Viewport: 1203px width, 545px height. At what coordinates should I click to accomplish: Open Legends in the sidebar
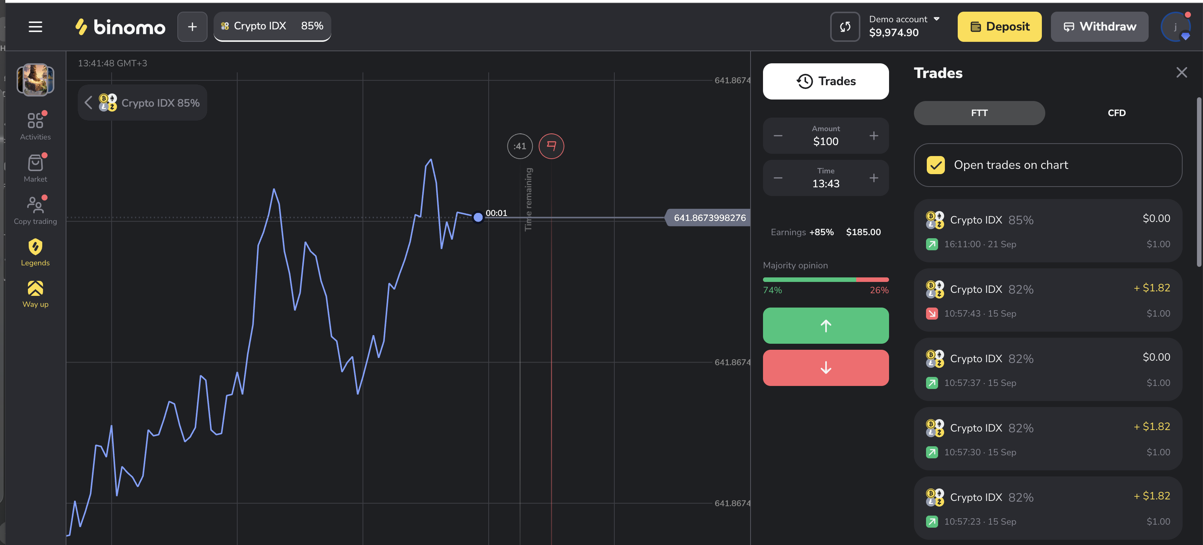(35, 253)
